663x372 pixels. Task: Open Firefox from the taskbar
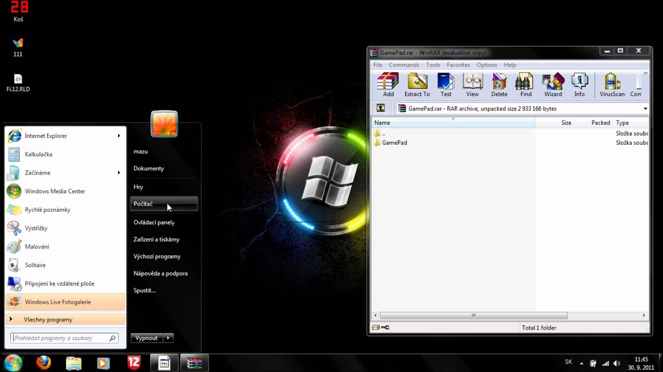pyautogui.click(x=44, y=363)
